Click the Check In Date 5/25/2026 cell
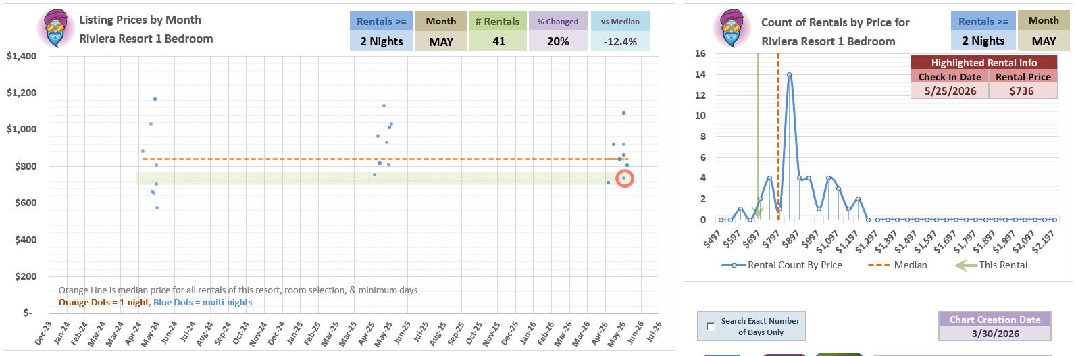This screenshot has height=356, width=1076. pos(950,91)
